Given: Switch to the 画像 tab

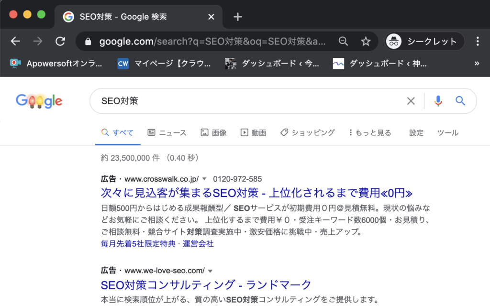Looking at the screenshot, I should pos(213,133).
